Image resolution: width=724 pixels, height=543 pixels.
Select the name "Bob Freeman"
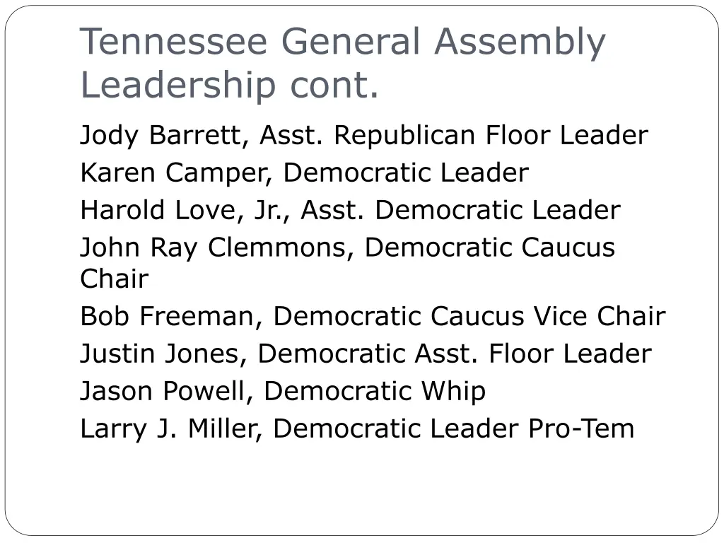(169, 316)
